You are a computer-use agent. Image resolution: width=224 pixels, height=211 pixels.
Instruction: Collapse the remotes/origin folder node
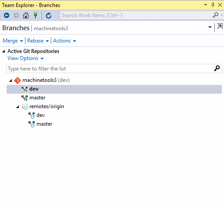(18, 107)
